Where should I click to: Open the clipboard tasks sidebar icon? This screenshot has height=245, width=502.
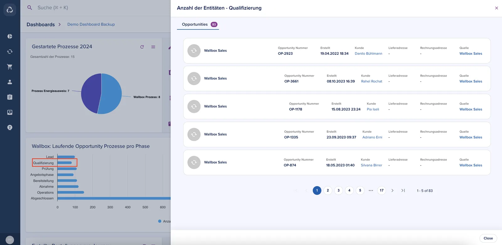point(10,97)
